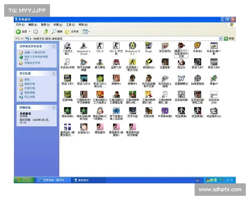Open the 寂静岭4 shortcut
250x200 pixels.
click(132, 80)
